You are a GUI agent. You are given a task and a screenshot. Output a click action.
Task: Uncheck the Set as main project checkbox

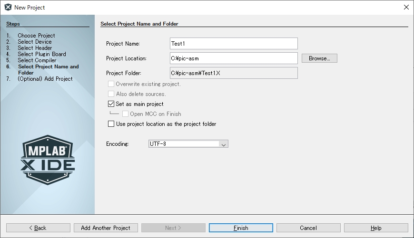111,104
